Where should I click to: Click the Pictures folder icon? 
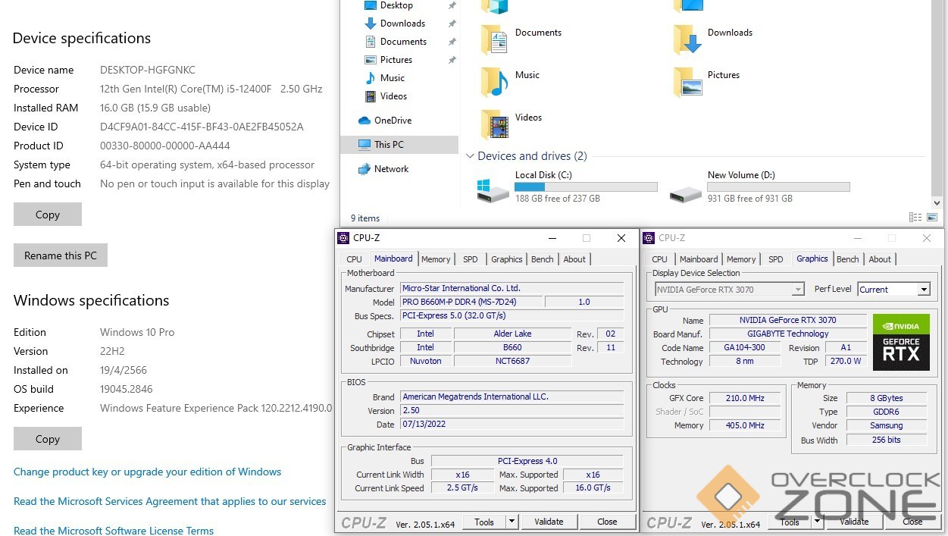click(x=688, y=81)
